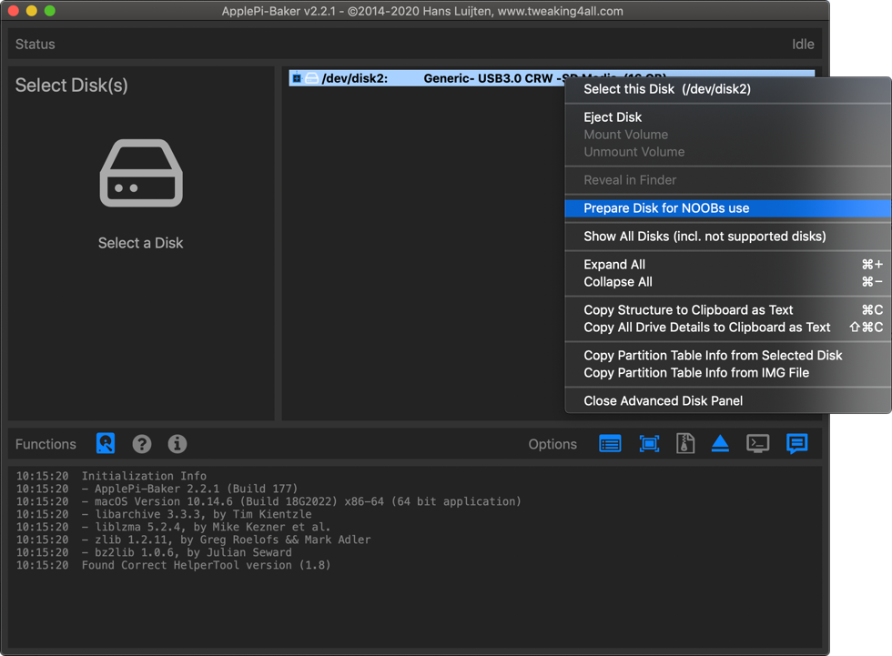
Task: Choose Copy All Drive Details to Clipboard
Action: pos(727,328)
